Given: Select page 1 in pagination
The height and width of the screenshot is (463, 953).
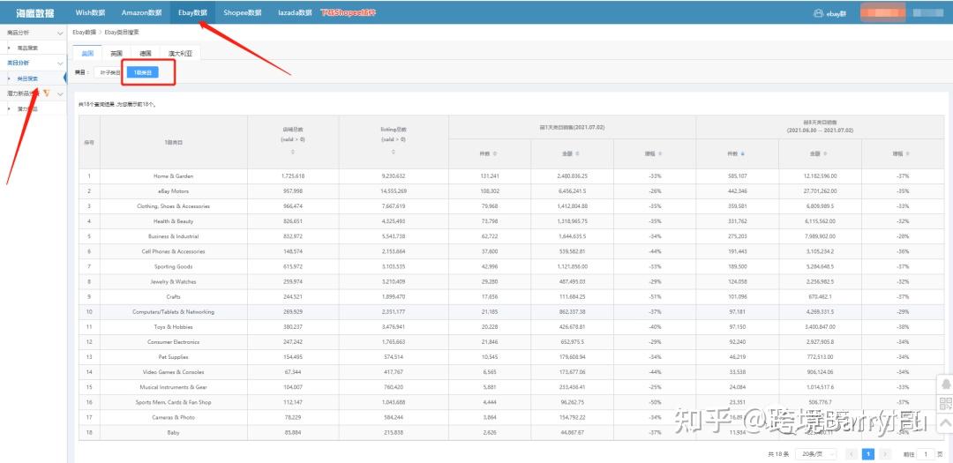Looking at the screenshot, I should tap(868, 454).
